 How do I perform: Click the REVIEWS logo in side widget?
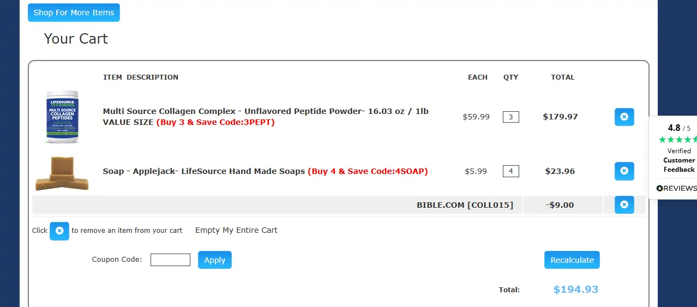(677, 188)
